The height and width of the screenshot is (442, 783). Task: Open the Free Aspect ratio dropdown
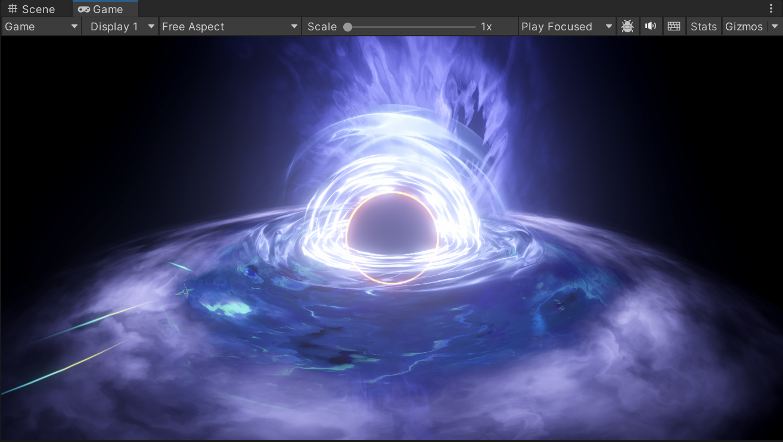[229, 27]
